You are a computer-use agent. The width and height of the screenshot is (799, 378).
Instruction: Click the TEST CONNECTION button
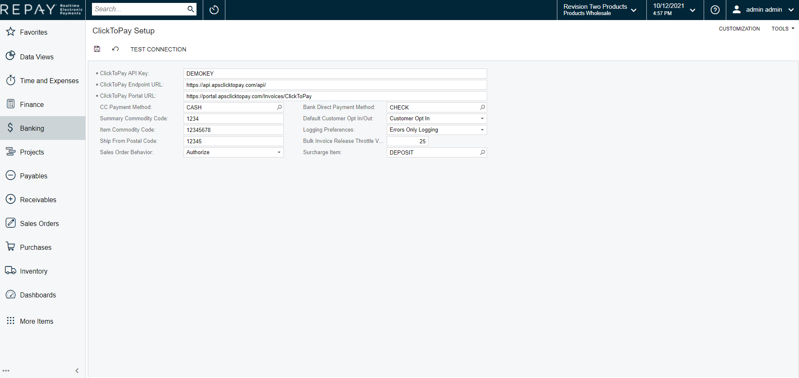click(158, 49)
